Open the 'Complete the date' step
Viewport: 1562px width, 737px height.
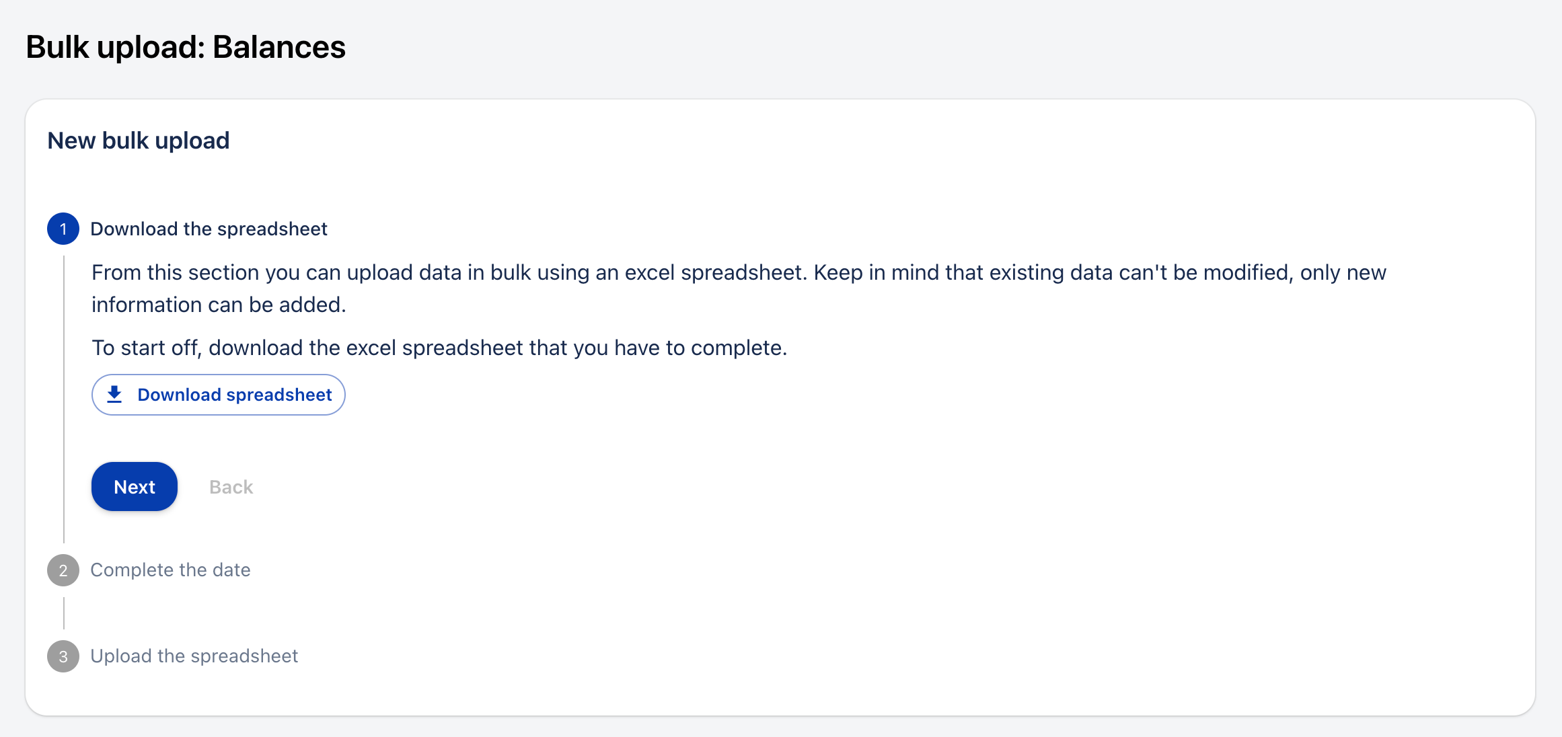[x=170, y=570]
